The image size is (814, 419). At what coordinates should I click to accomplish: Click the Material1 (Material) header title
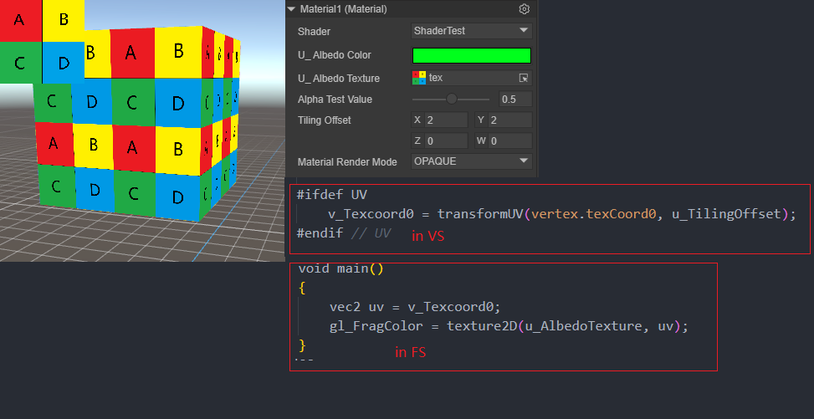pos(345,9)
